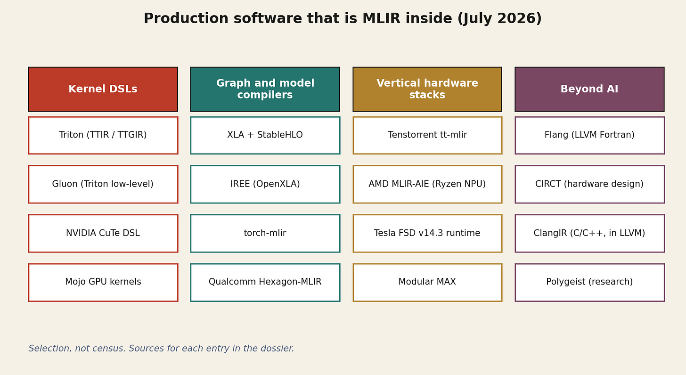The width and height of the screenshot is (686, 375).
Task: Click the Tenstorrent tt-mlir box
Action: [x=427, y=135]
